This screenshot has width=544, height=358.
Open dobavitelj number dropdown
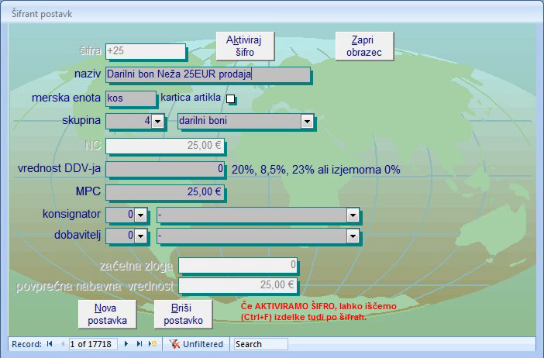(141, 235)
